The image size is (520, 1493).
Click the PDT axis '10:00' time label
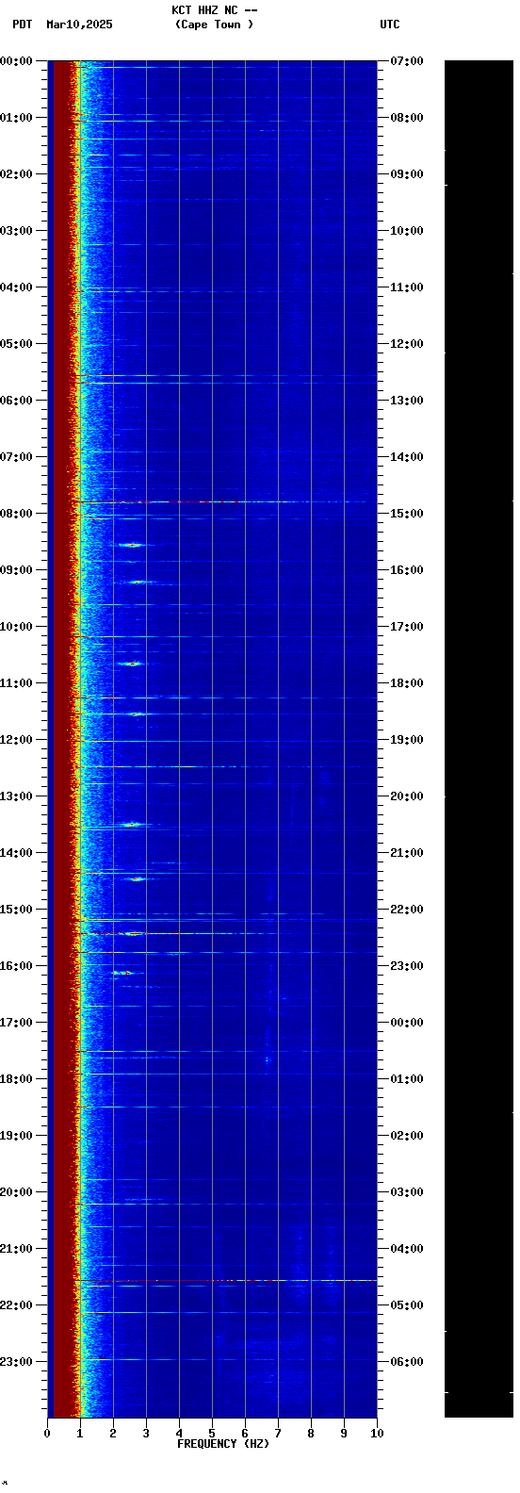coord(16,627)
